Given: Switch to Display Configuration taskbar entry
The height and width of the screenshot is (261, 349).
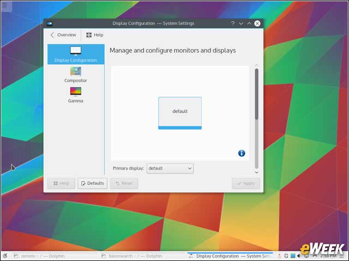Looking at the screenshot, I should click(x=230, y=256).
